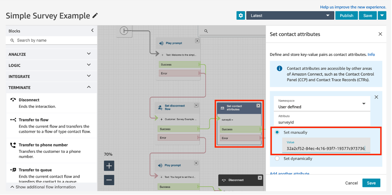Click Error output of Set contact attributes
The image size is (392, 195).
240,138
